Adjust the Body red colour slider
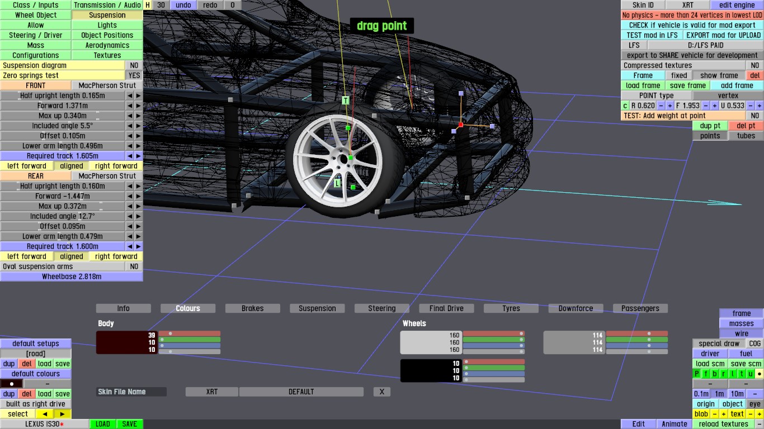Viewport: 764px width, 429px height. coord(190,333)
